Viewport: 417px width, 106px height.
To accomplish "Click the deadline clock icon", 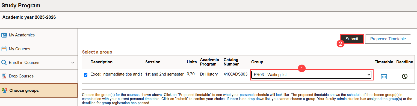I will coord(404,76).
